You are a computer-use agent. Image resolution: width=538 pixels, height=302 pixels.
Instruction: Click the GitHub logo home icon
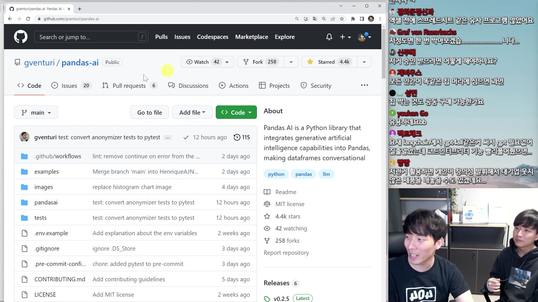click(21, 37)
